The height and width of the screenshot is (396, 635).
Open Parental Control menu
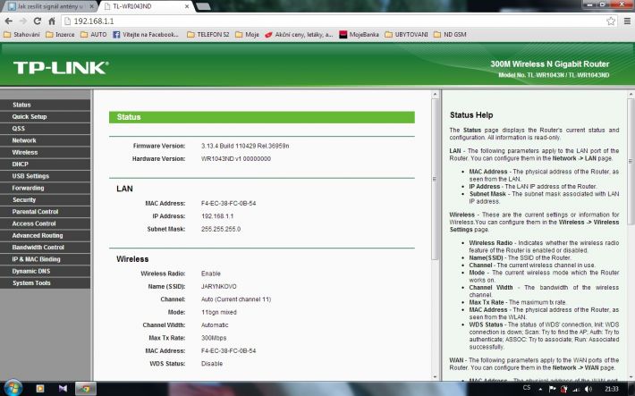point(46,212)
